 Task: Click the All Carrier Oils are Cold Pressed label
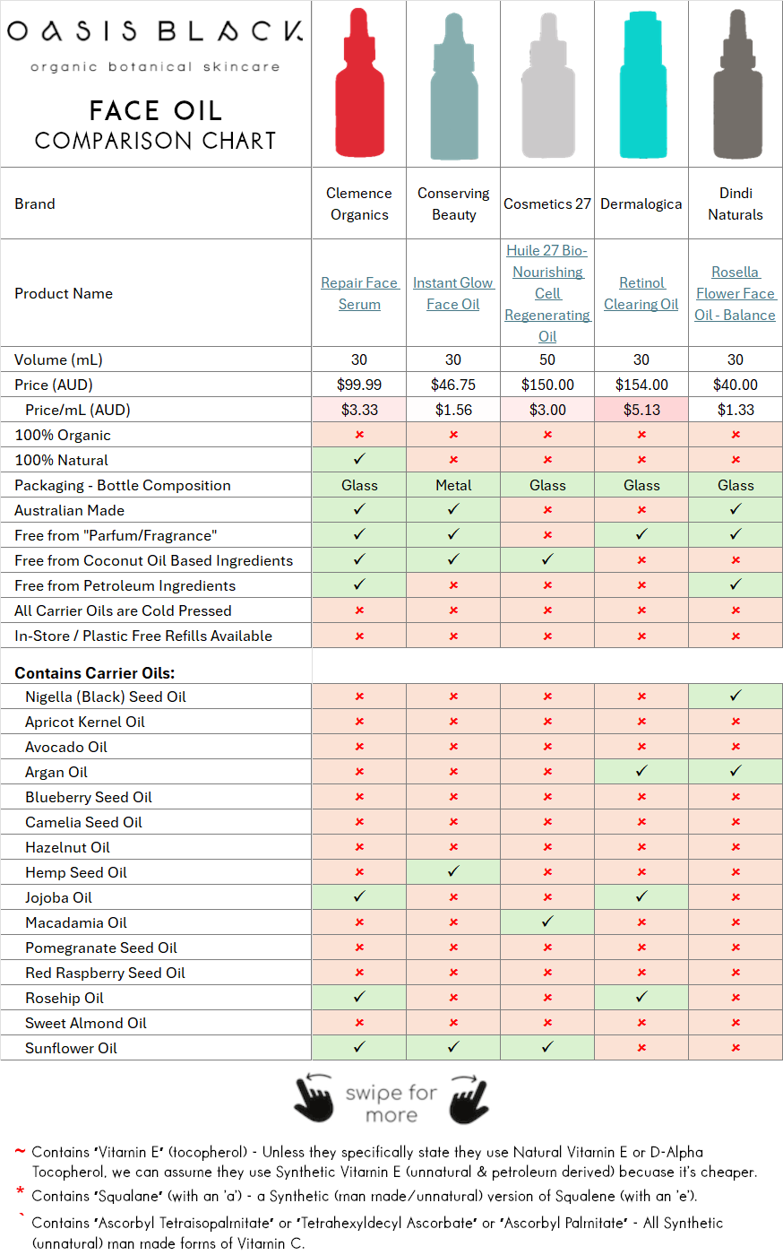pos(123,610)
